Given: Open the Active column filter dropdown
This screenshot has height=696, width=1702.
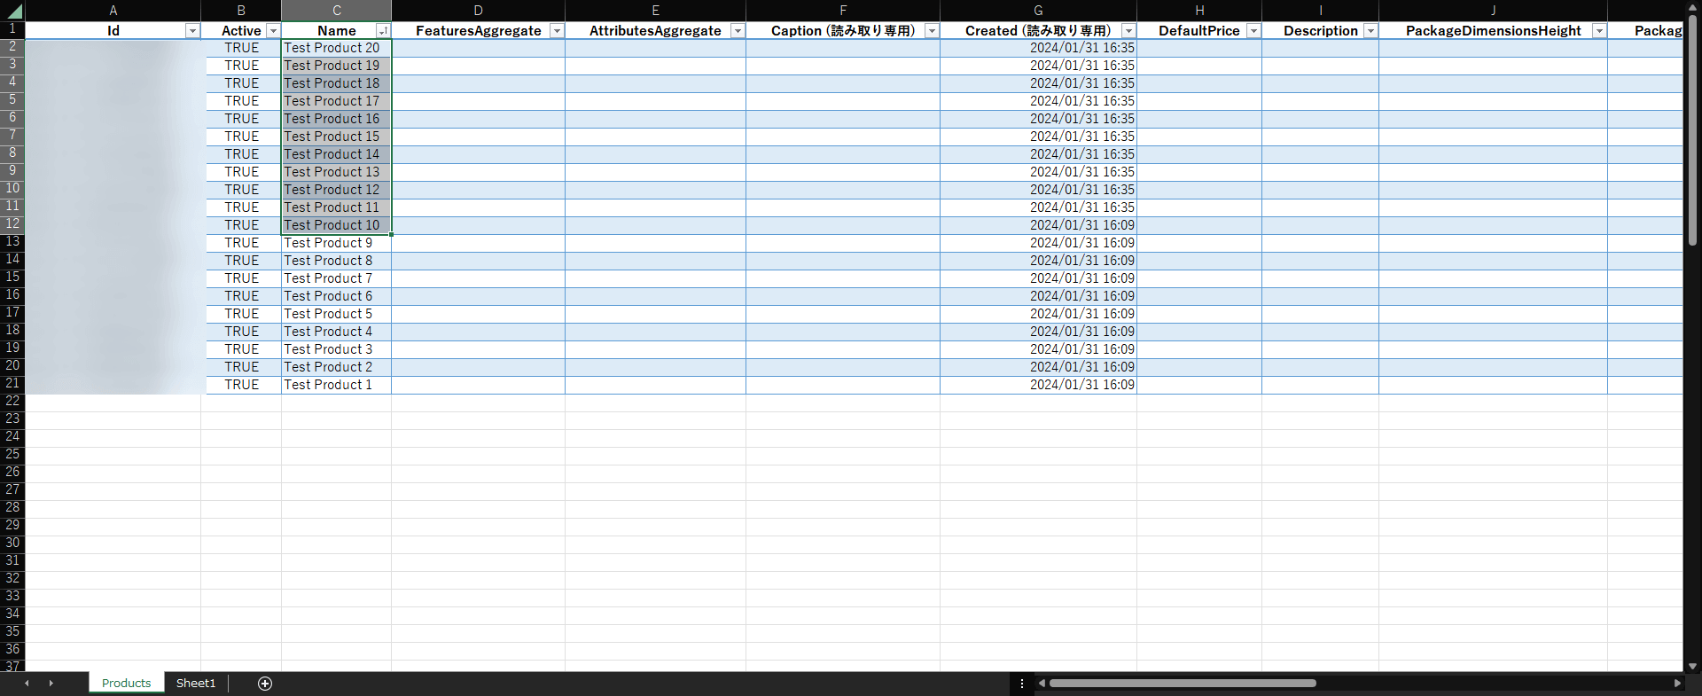Looking at the screenshot, I should [273, 31].
